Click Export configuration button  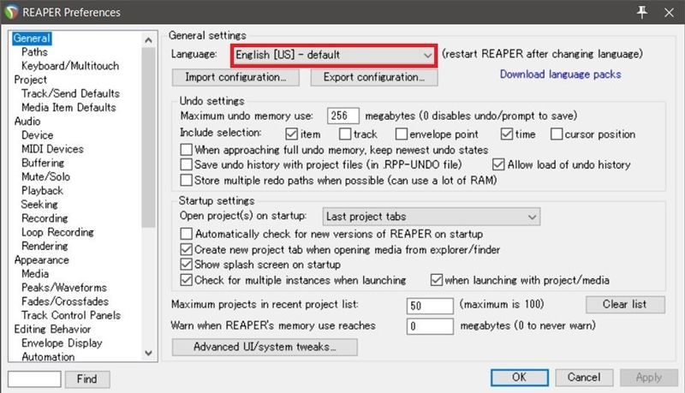pos(374,77)
